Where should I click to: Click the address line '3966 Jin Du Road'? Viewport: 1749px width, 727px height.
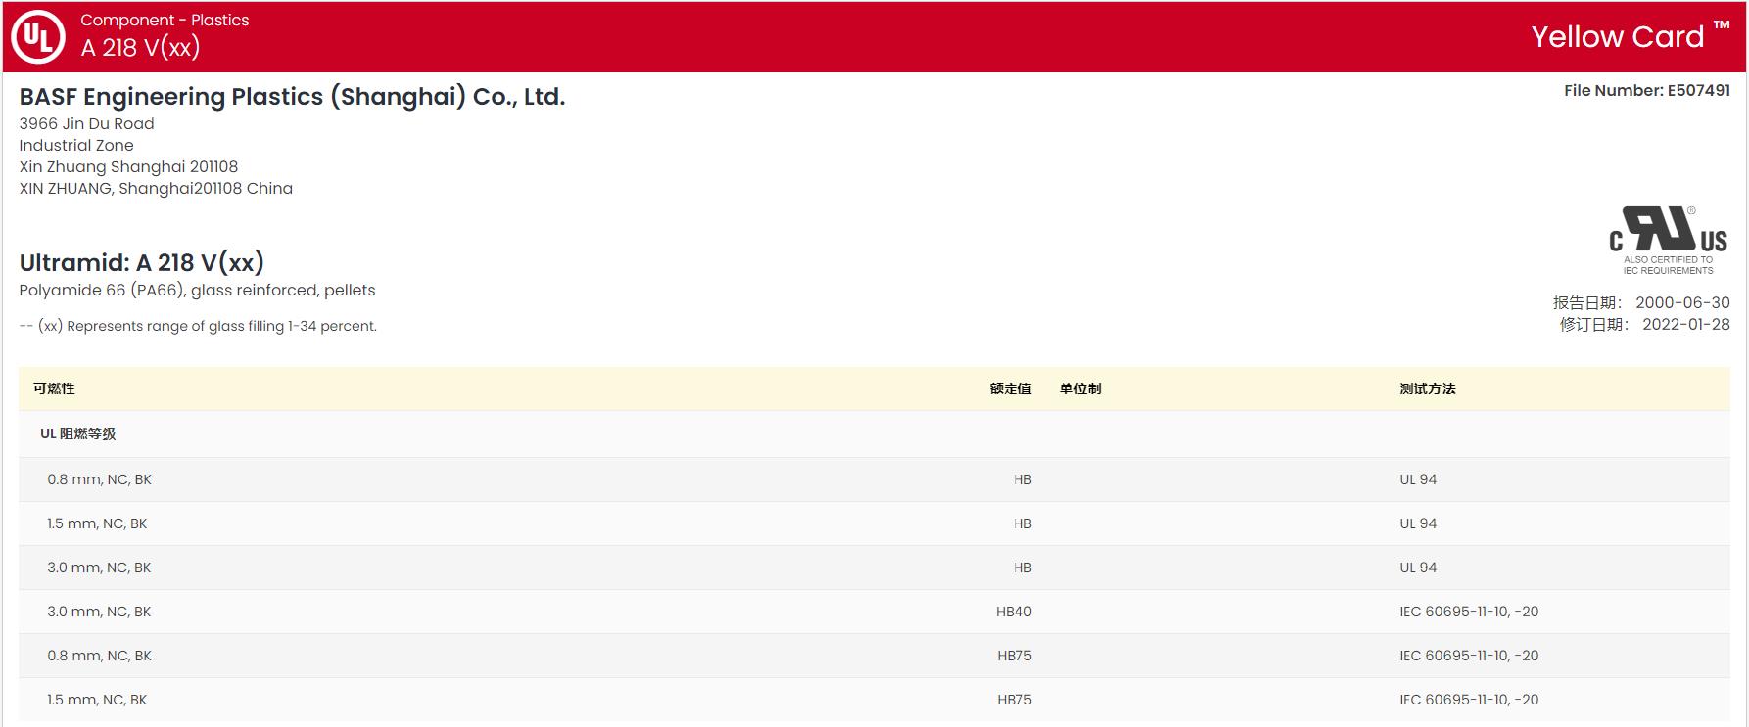(x=87, y=124)
